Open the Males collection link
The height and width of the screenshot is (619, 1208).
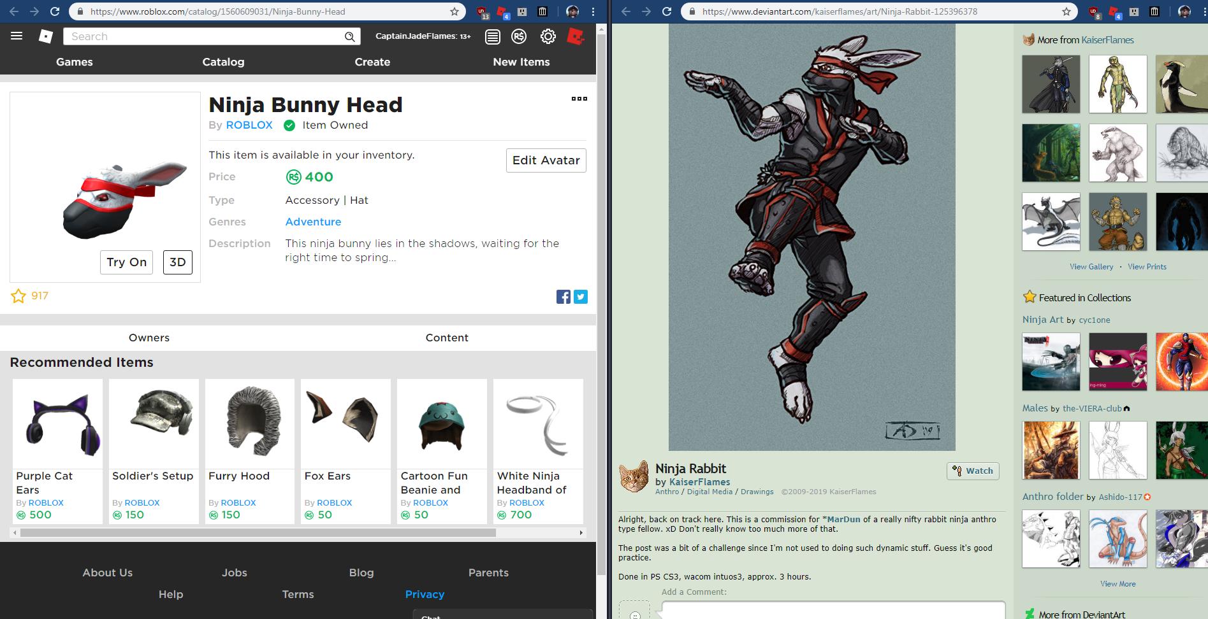pos(1035,408)
